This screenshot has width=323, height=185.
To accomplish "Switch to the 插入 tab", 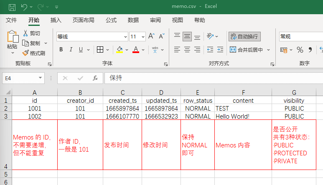I will [x=56, y=20].
